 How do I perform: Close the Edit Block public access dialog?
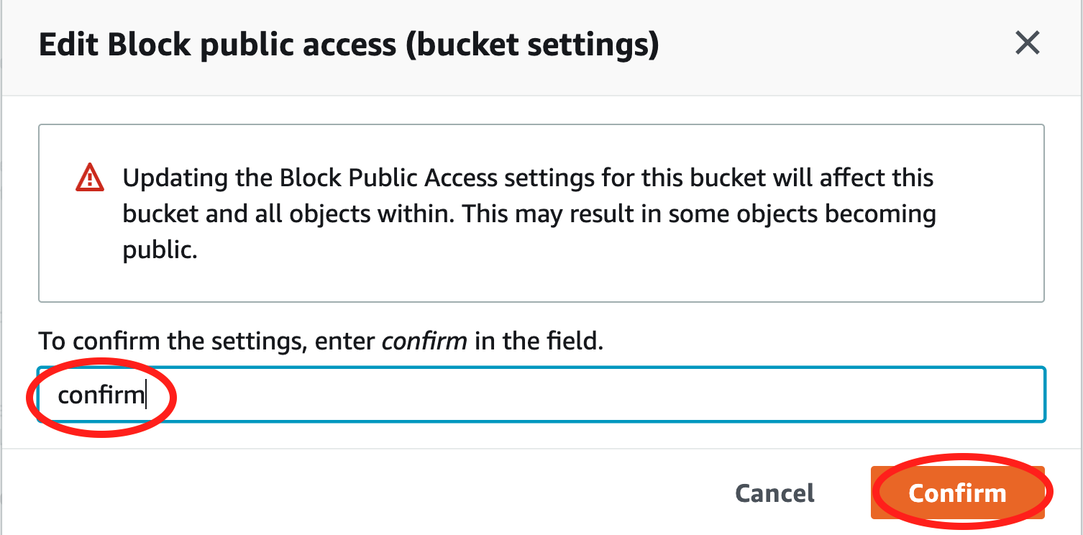click(1027, 44)
